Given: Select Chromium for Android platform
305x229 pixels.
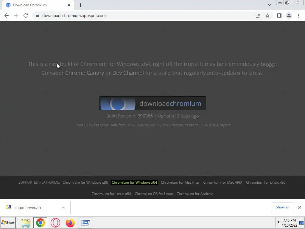Looking at the screenshot, I should click(x=195, y=194).
